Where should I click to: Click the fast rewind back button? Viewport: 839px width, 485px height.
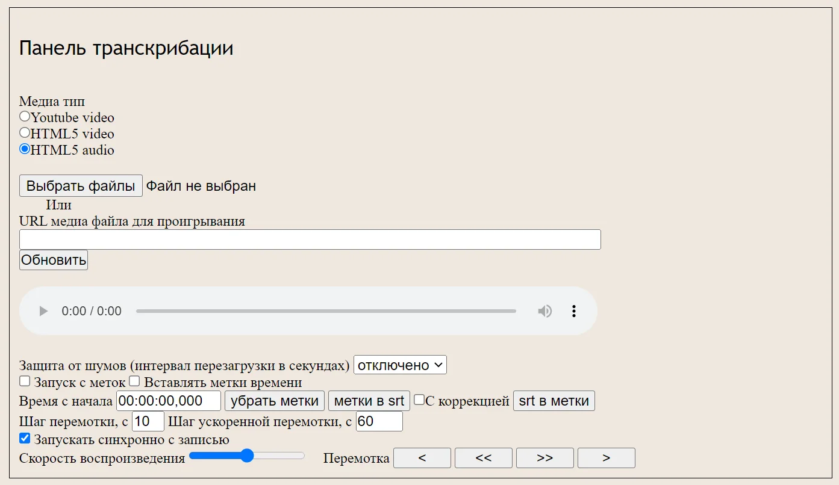click(483, 458)
